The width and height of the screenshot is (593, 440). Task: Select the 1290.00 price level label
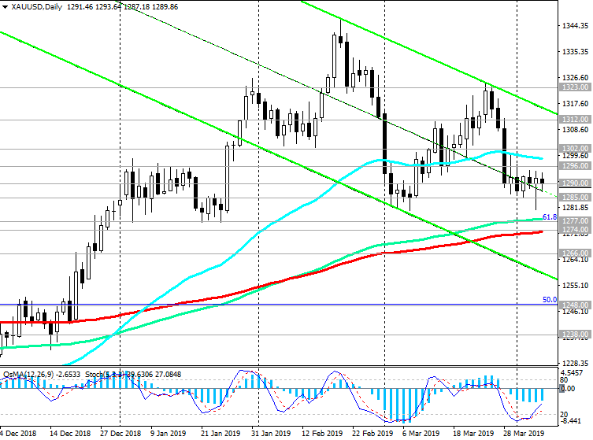575,183
